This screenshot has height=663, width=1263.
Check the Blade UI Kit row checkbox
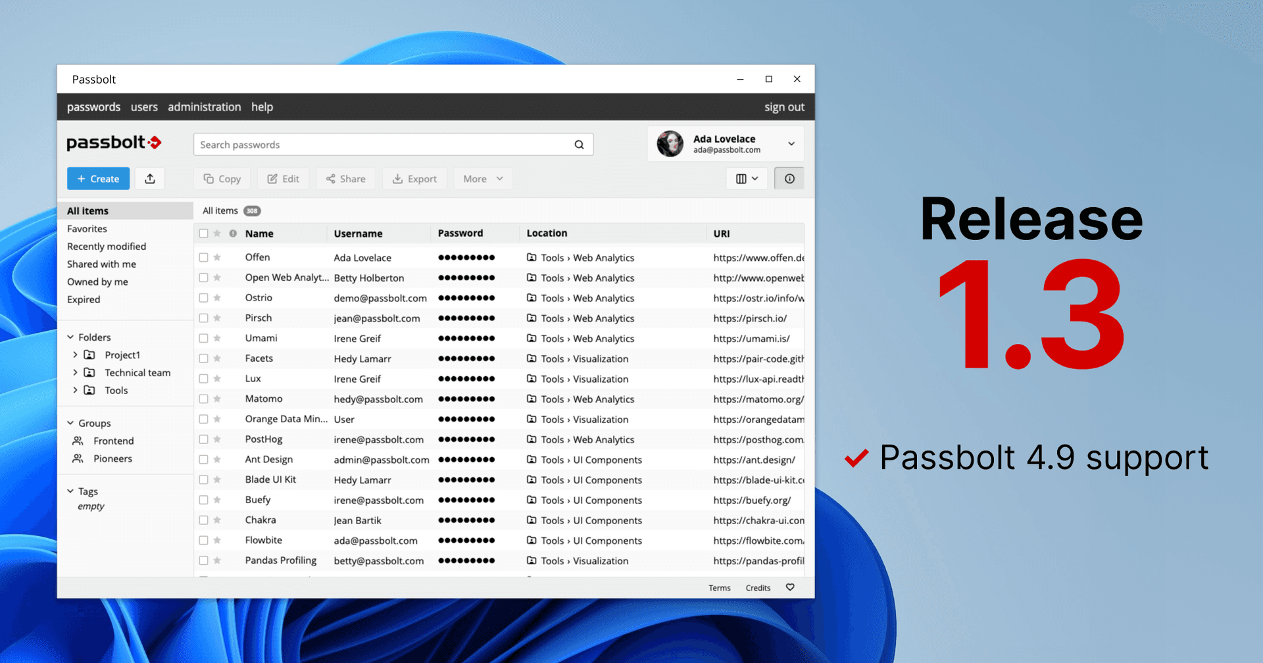pos(204,480)
